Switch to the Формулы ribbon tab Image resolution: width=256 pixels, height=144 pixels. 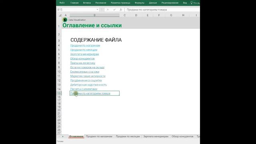pos(140,3)
